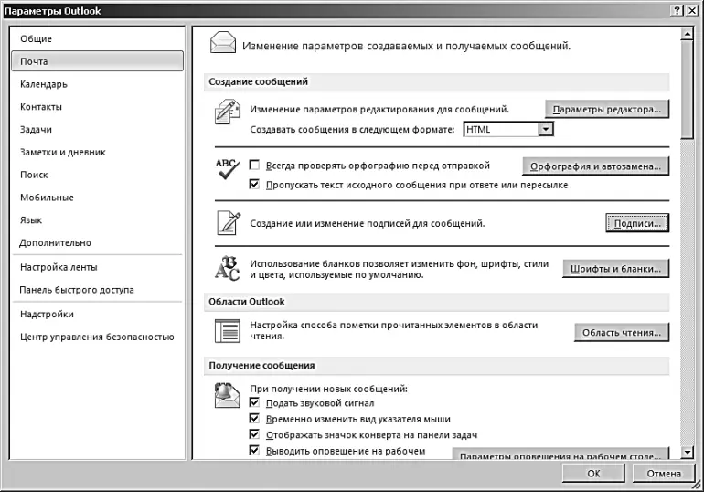Open Центр управления безопасностью category
Image resolution: width=704 pixels, height=492 pixels.
click(97, 337)
